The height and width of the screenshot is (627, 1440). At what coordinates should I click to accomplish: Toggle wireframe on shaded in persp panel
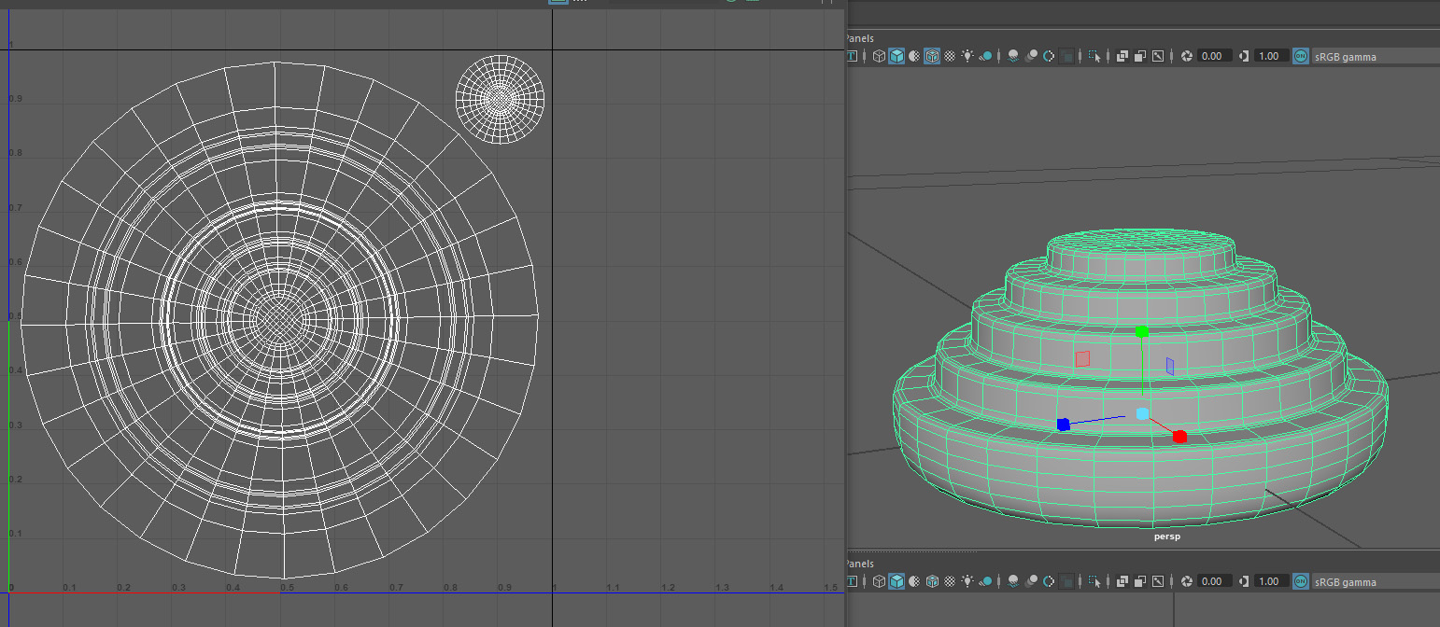932,56
